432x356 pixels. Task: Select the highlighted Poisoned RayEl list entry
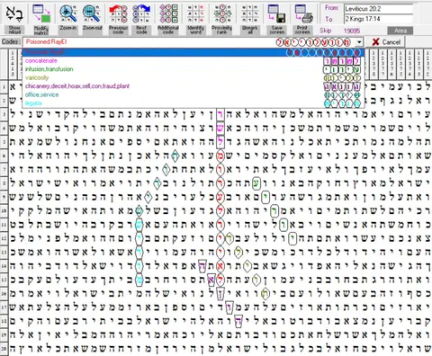193,52
